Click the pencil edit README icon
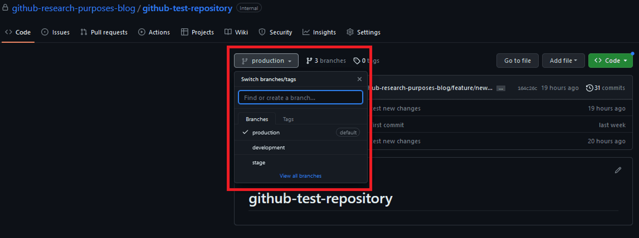This screenshot has height=238, width=639. (618, 170)
